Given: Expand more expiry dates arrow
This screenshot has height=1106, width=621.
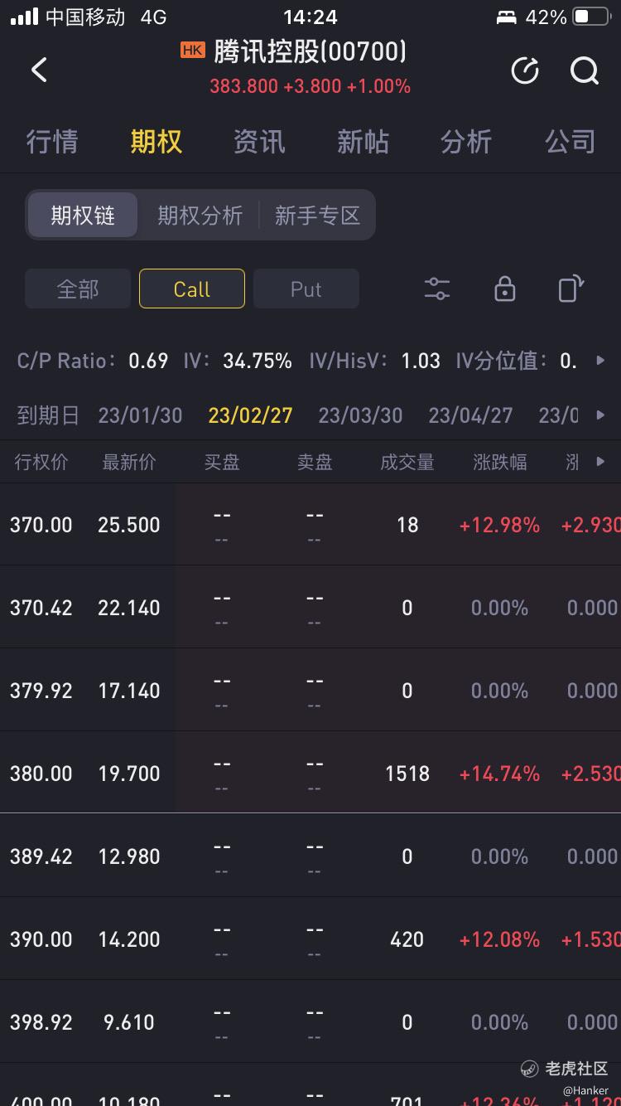Looking at the screenshot, I should (601, 415).
